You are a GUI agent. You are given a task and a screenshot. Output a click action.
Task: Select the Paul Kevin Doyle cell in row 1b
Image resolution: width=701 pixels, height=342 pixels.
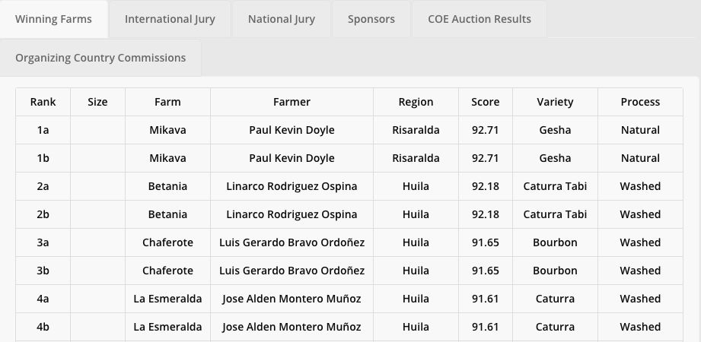tap(292, 158)
